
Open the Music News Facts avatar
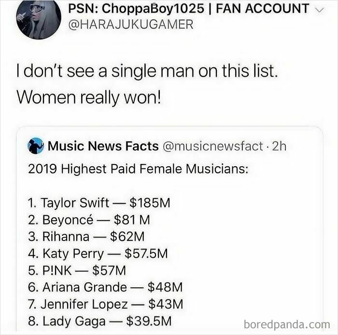point(36,146)
